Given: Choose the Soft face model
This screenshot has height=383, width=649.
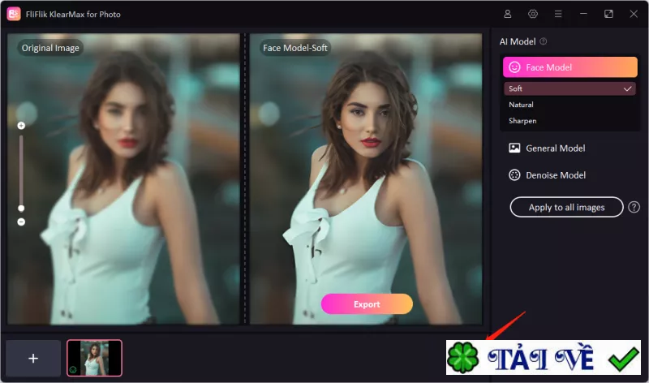Looking at the screenshot, I should pos(570,88).
